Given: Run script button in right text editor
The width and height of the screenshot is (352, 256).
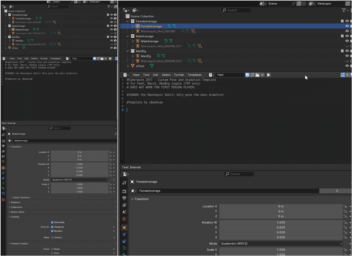Looking at the screenshot, I should pos(269,75).
